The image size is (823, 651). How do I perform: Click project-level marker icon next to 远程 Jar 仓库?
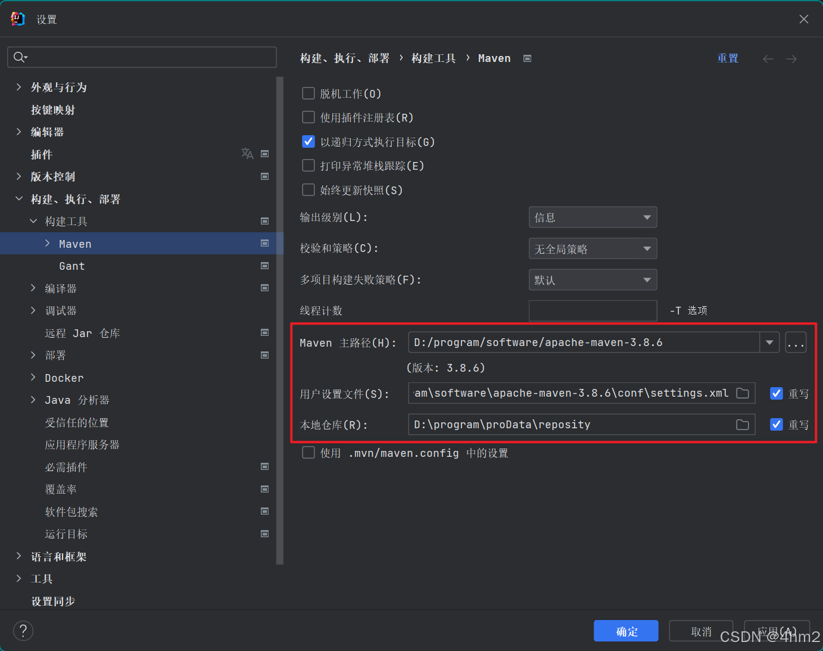pyautogui.click(x=265, y=332)
